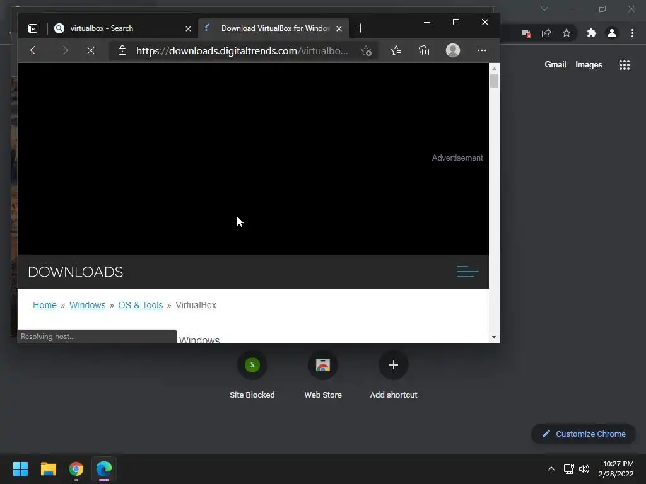
Task: Click Customize Chrome button
Action: (584, 434)
